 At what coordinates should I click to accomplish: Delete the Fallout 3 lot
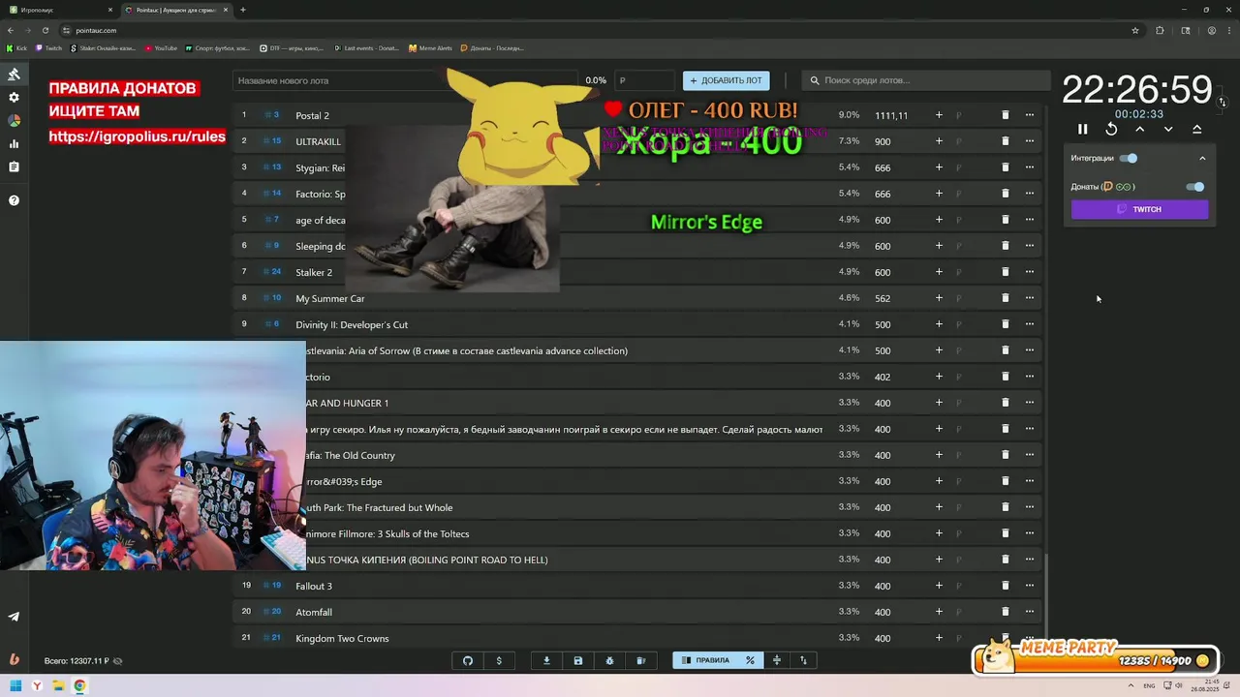point(1005,586)
